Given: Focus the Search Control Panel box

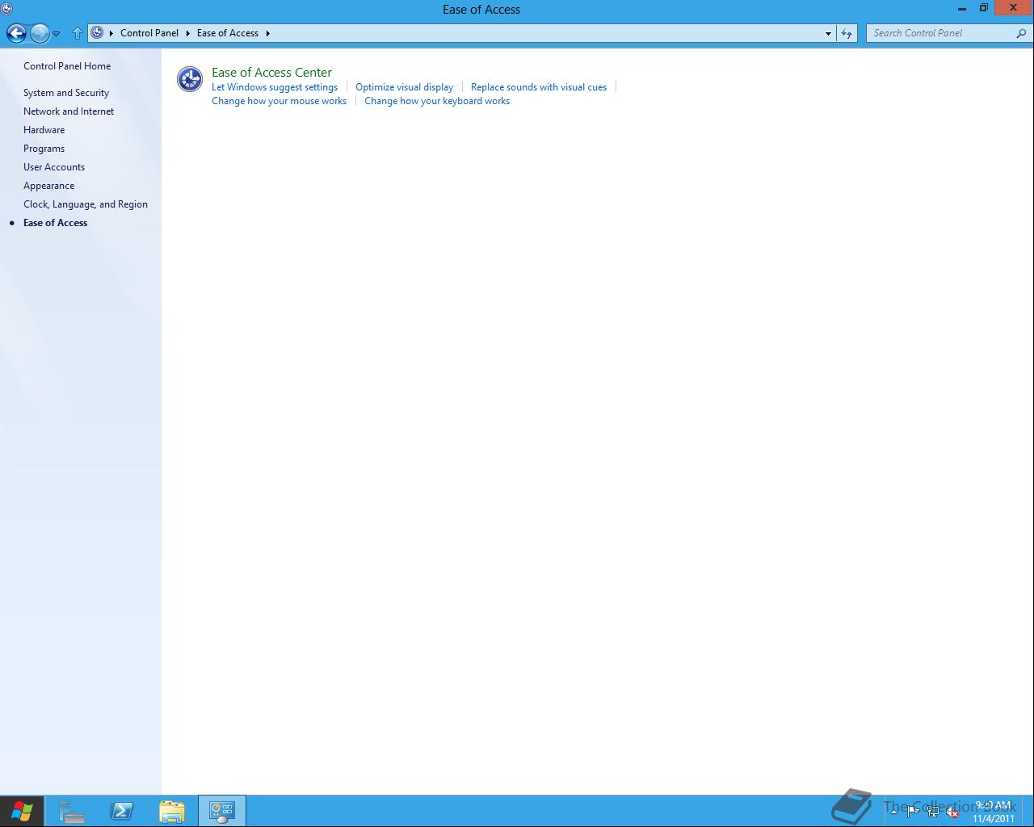Looking at the screenshot, I should (941, 33).
